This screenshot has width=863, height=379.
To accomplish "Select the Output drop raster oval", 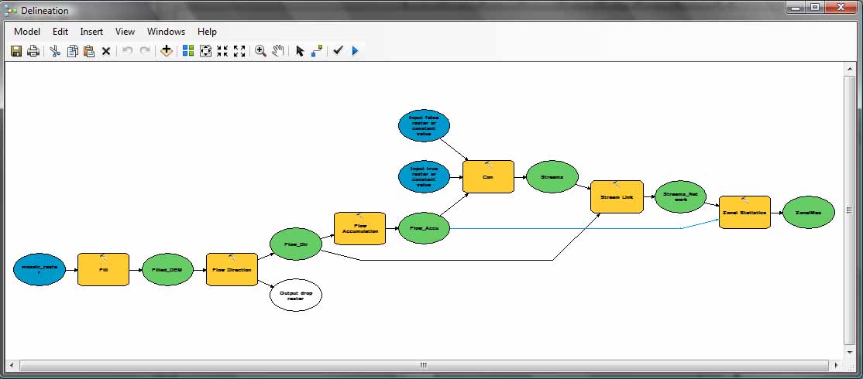I will click(295, 296).
